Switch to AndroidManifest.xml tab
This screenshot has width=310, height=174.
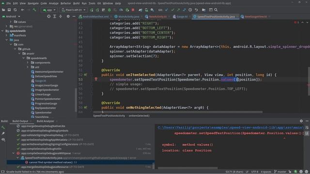[x=95, y=16]
